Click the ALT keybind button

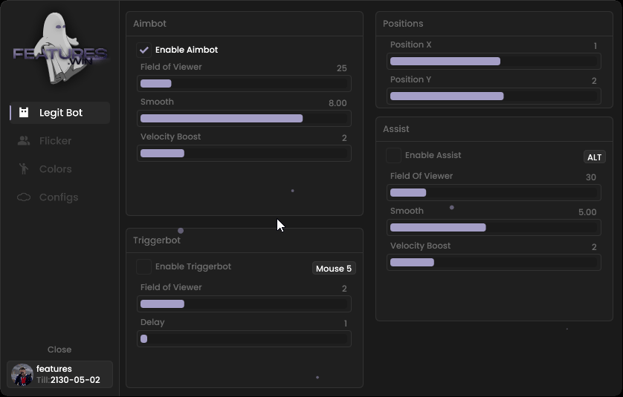(x=595, y=157)
